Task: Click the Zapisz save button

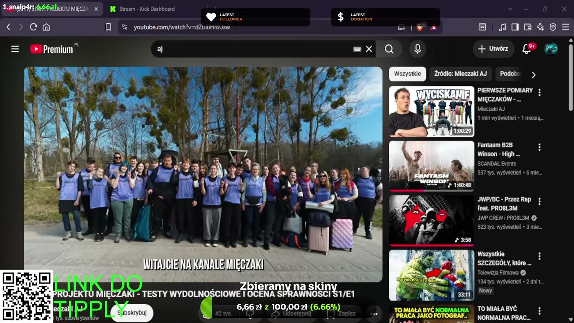Action: [x=342, y=314]
